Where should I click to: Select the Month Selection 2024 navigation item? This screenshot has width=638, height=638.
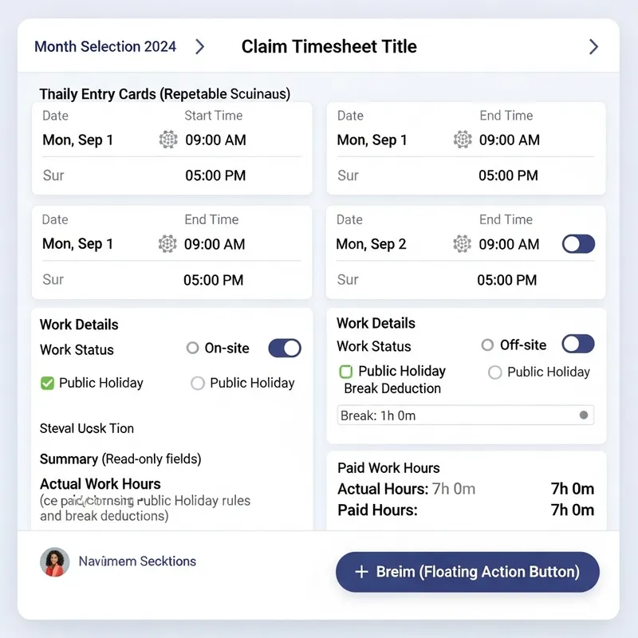tap(104, 47)
